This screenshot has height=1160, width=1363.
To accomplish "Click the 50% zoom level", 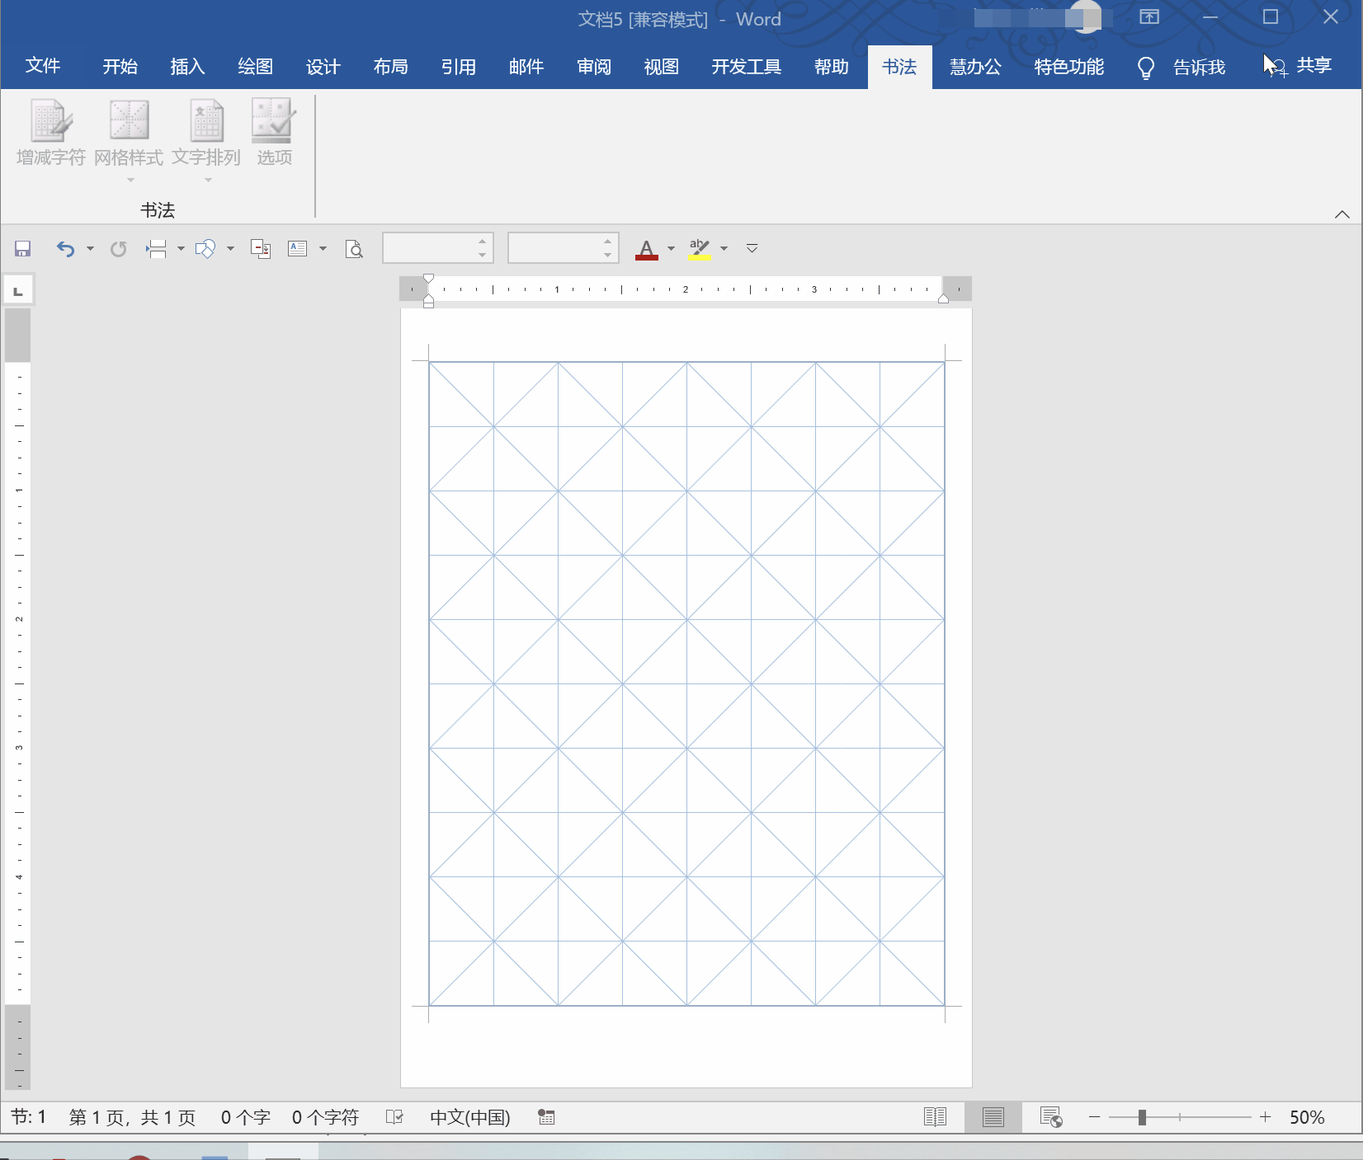I will pyautogui.click(x=1307, y=1117).
